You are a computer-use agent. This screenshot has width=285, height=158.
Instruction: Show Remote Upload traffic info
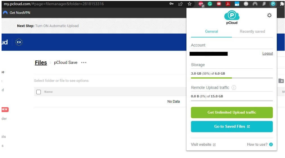pos(234,87)
